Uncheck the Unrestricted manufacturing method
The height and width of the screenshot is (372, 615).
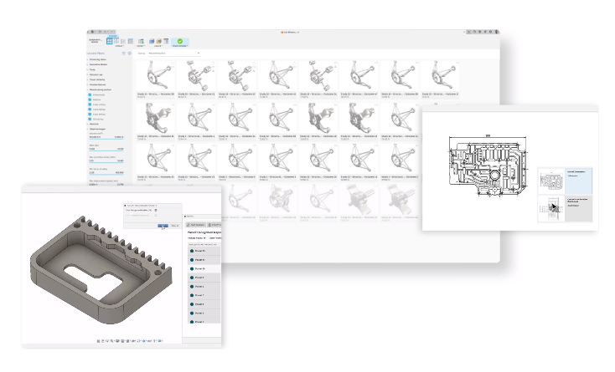pos(90,94)
